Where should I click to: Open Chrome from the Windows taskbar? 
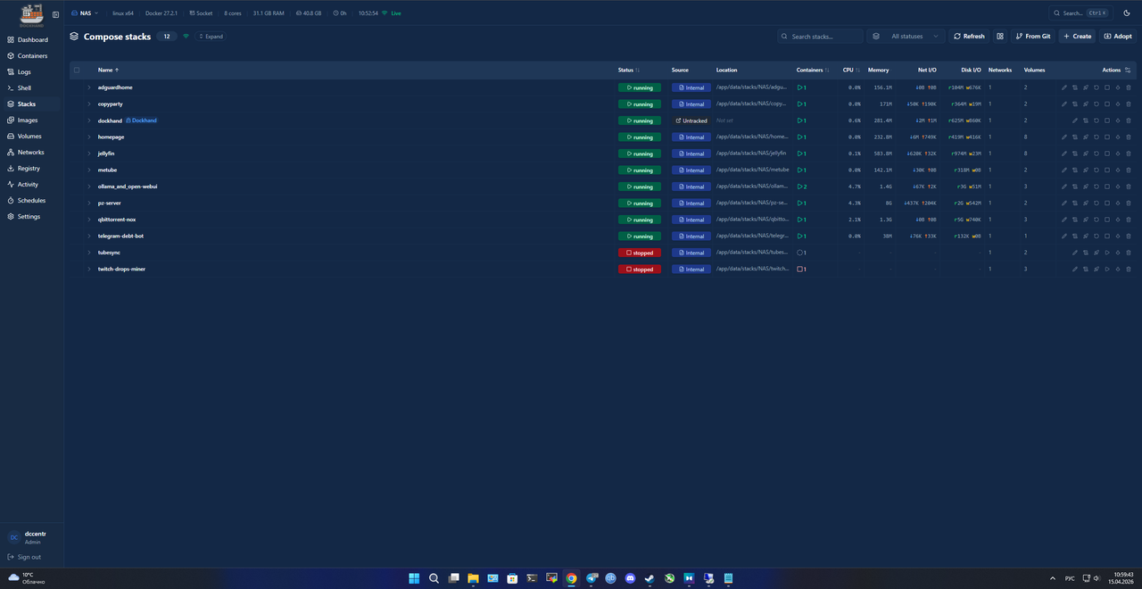pos(571,578)
